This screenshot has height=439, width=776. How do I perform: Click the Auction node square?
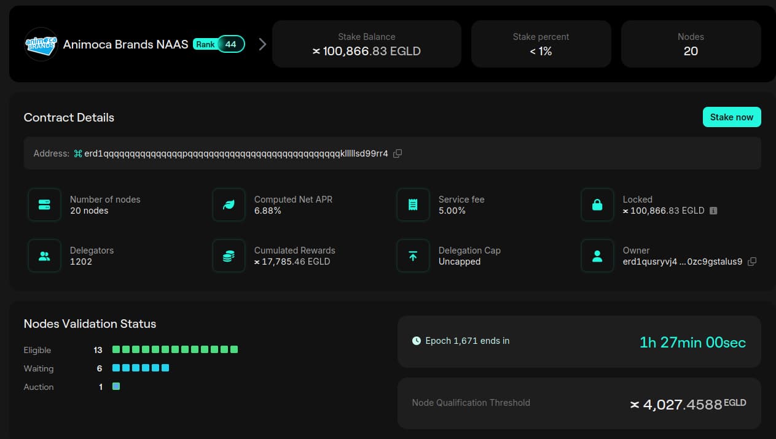pos(116,387)
